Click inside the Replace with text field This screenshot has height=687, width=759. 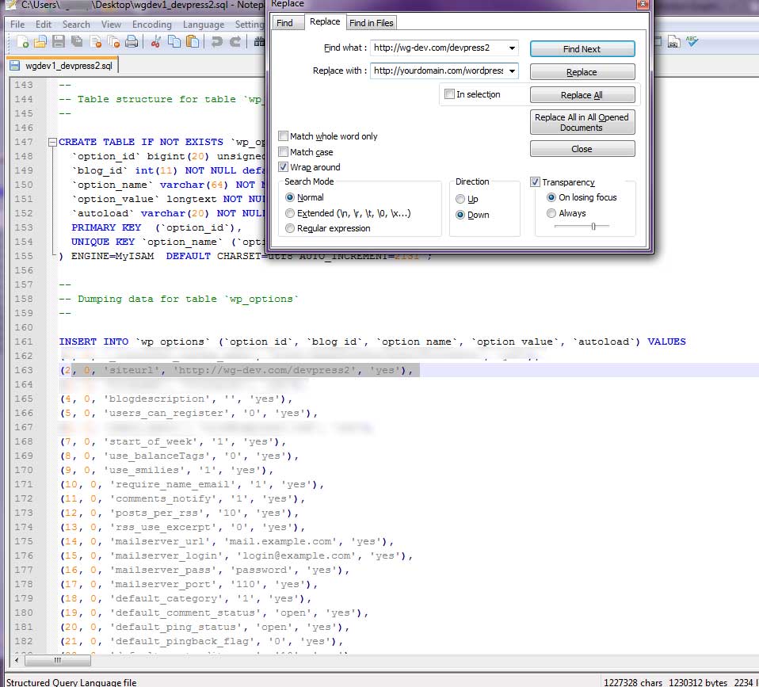[x=438, y=71]
